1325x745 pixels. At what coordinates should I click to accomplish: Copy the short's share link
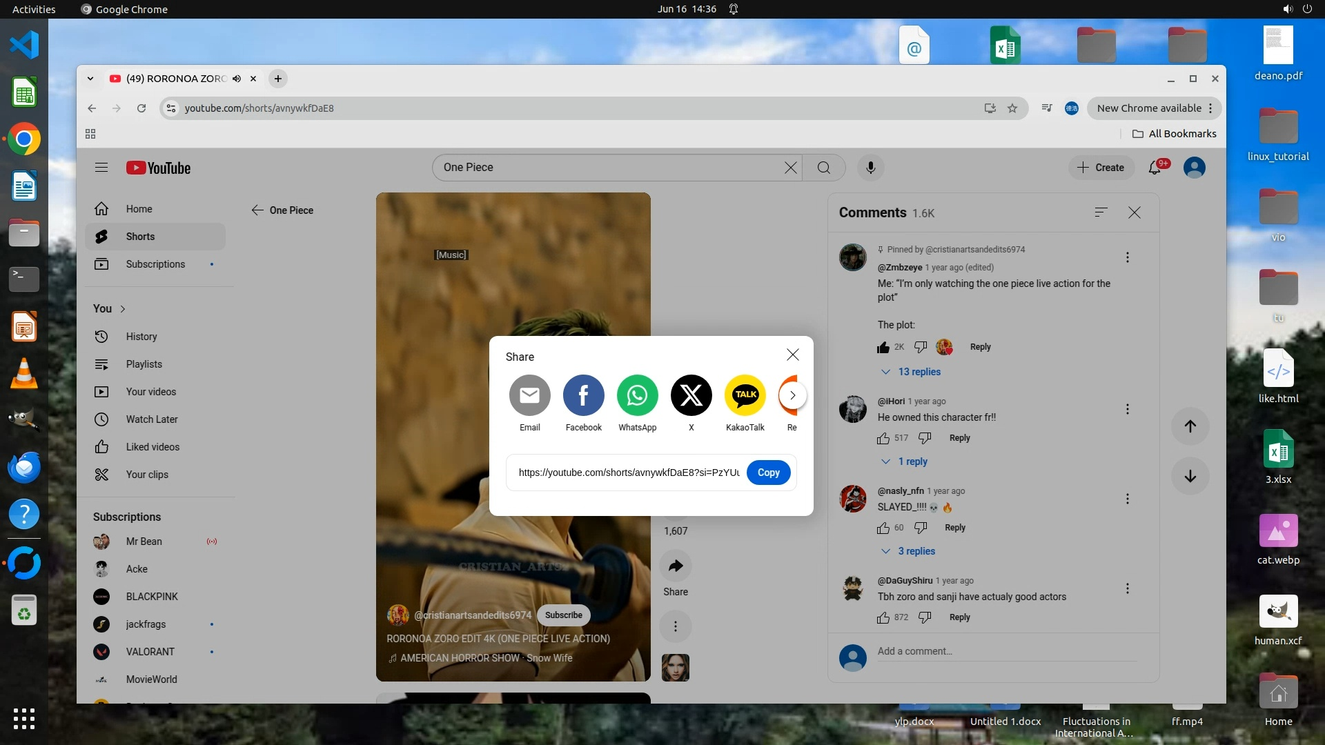[768, 473]
